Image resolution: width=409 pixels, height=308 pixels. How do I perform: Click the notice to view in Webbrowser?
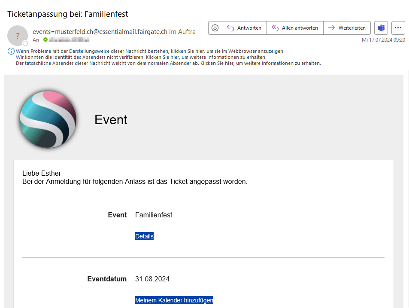(150, 51)
